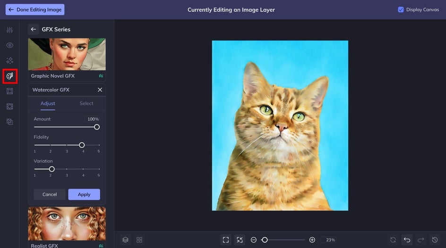446x248 pixels.
Task: Switch to the Adjust tab
Action: point(48,103)
